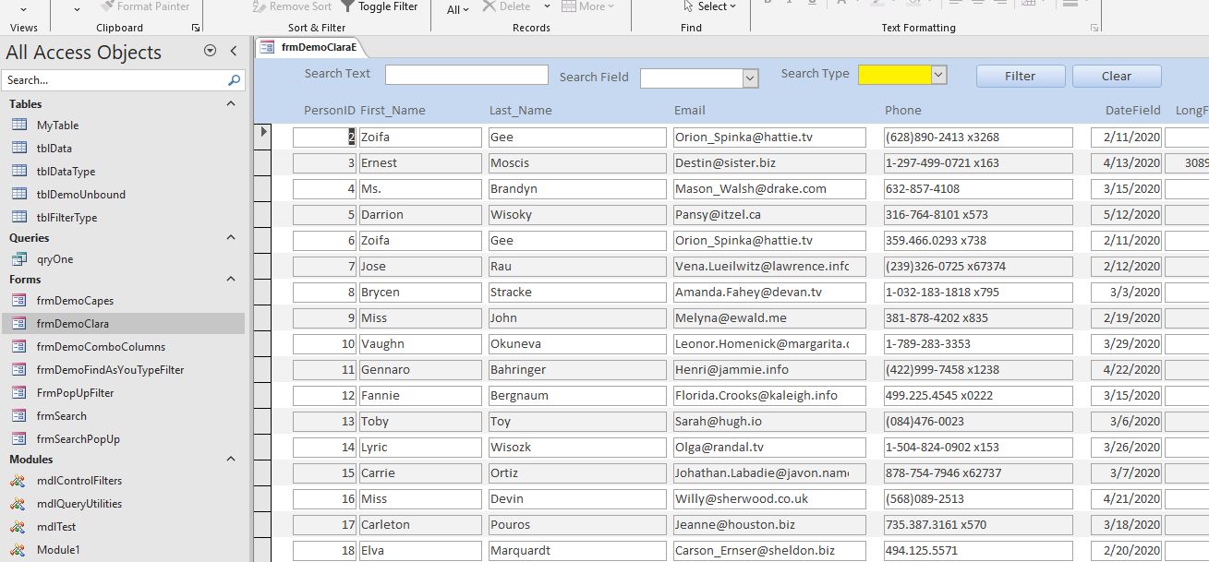Click the Search Text input box
Viewport: 1209px width, 562px height.
466,75
